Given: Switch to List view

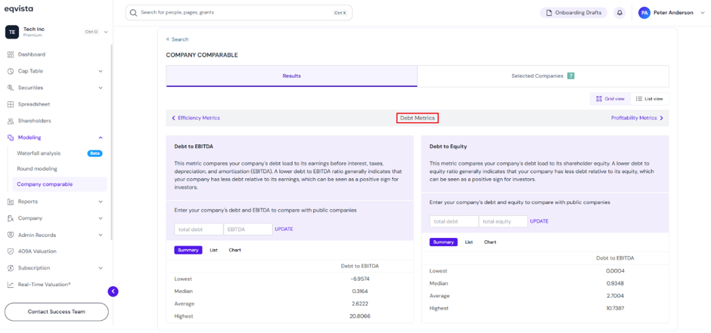Looking at the screenshot, I should click(649, 99).
